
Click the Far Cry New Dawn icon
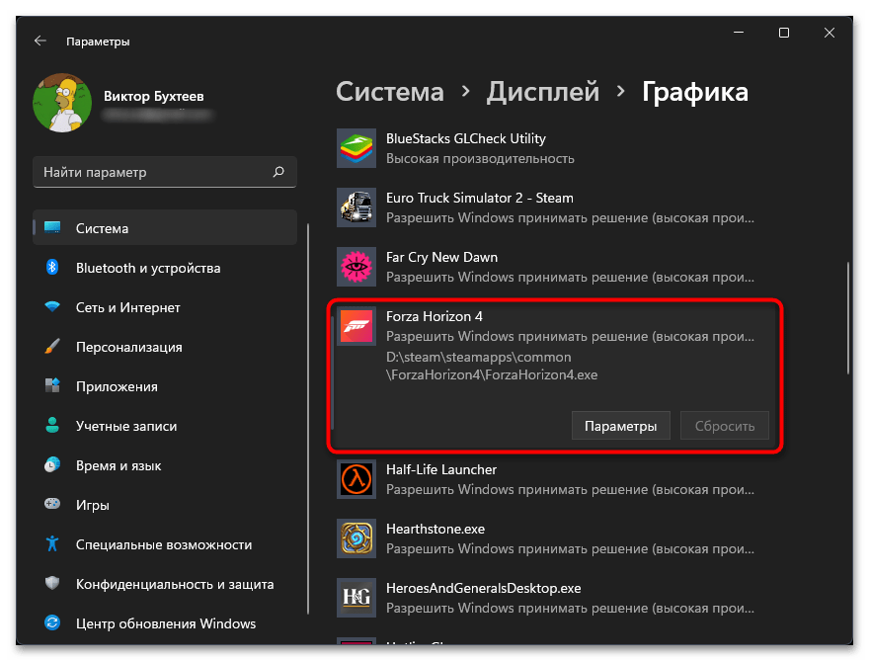coord(356,267)
